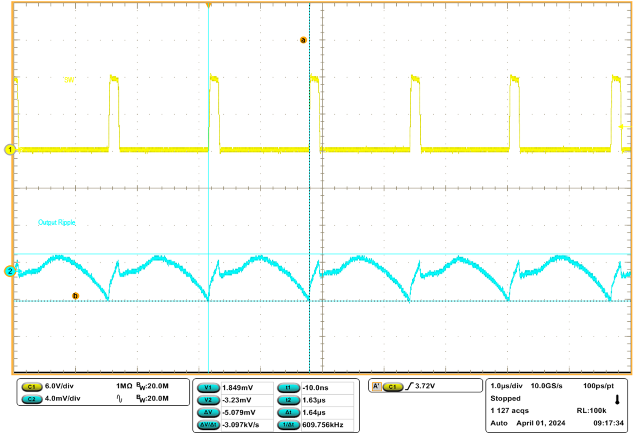Click the 1.0µs/div timebase setting

pyautogui.click(x=506, y=386)
